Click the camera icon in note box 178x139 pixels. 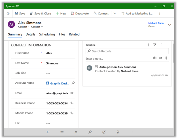coord(155,58)
